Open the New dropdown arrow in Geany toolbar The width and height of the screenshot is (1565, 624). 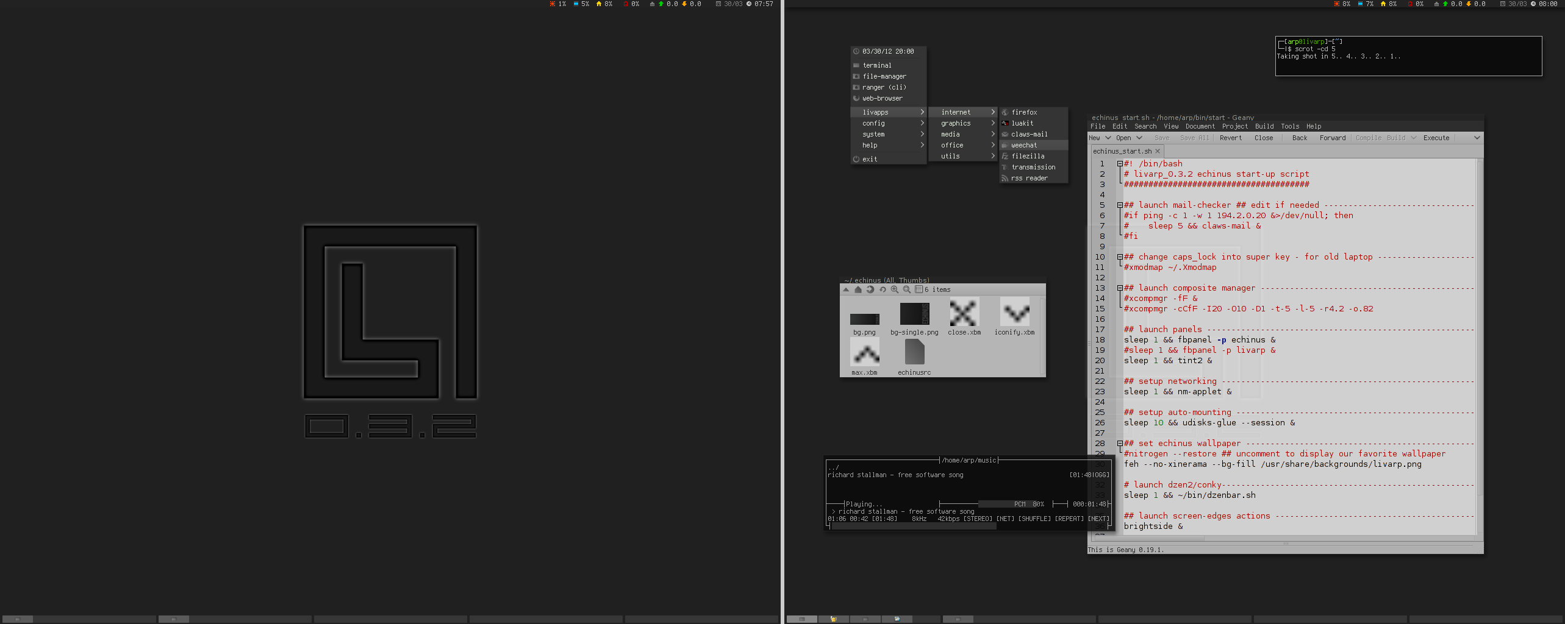click(1108, 138)
